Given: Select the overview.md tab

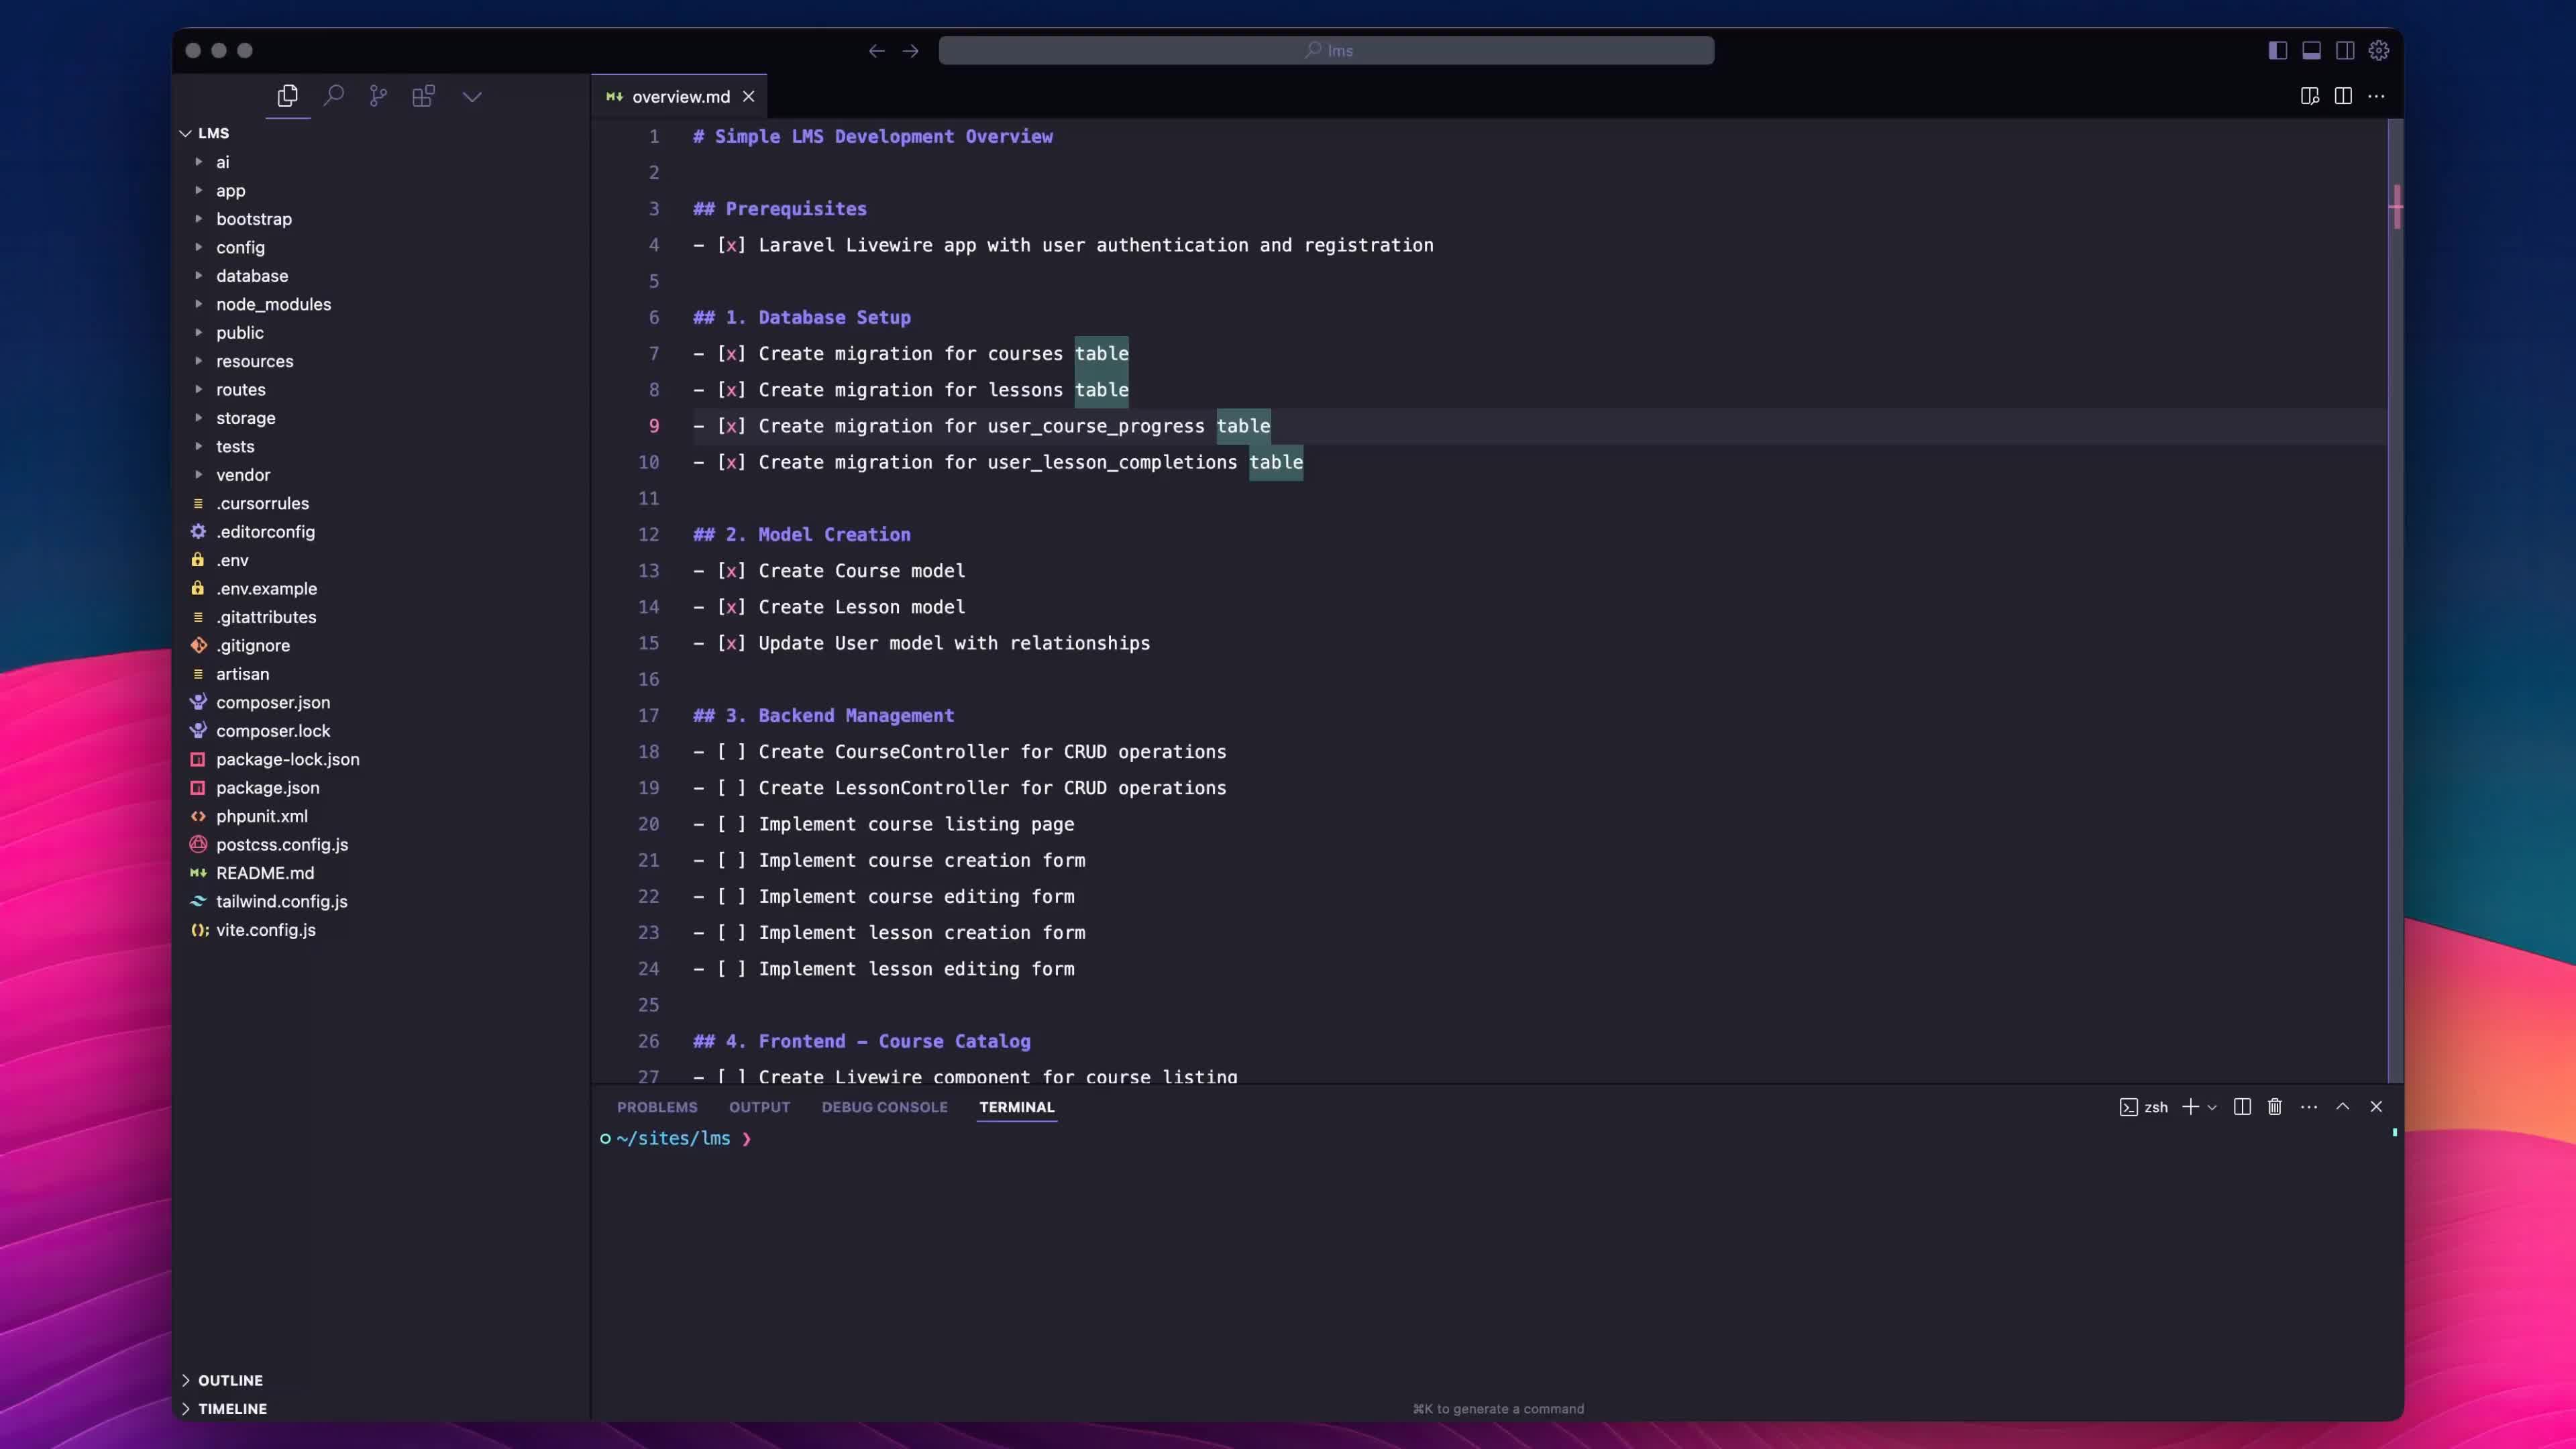Looking at the screenshot, I should [680, 97].
